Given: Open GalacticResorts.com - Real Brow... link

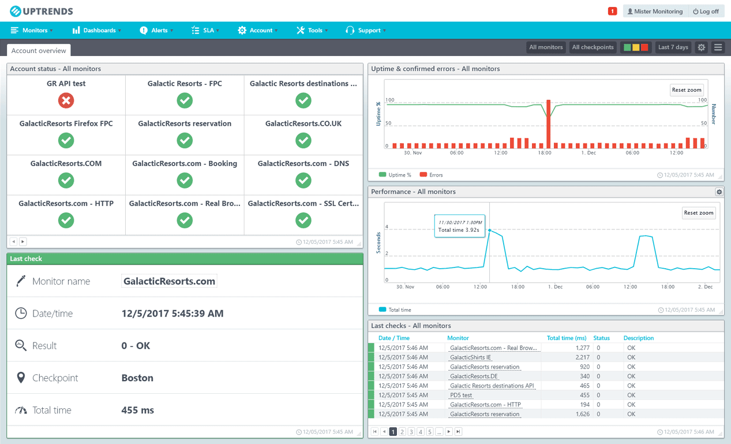Looking at the screenshot, I should (x=493, y=348).
